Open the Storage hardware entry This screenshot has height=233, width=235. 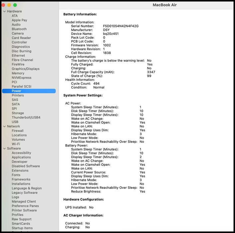point(18,113)
